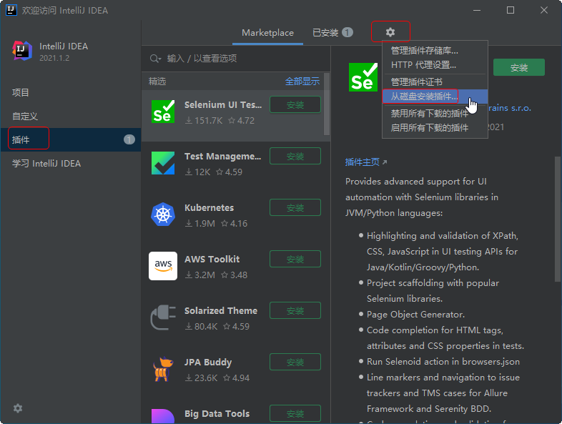Viewport: 562px width, 424px height.
Task: Click the IntelliJ IDEA logo in sidebar
Action: [x=22, y=51]
